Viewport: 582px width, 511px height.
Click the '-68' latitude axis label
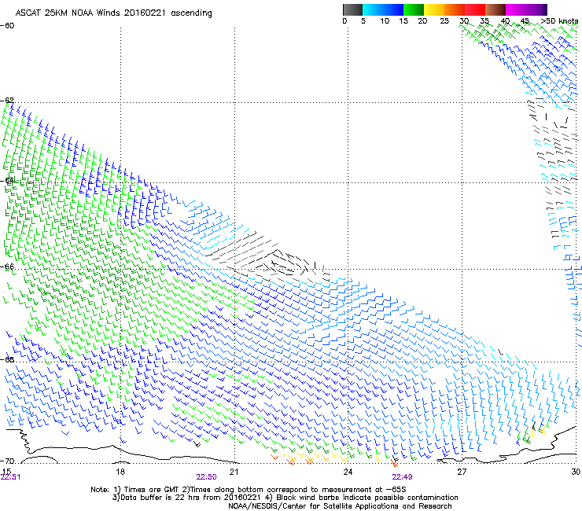click(7, 359)
